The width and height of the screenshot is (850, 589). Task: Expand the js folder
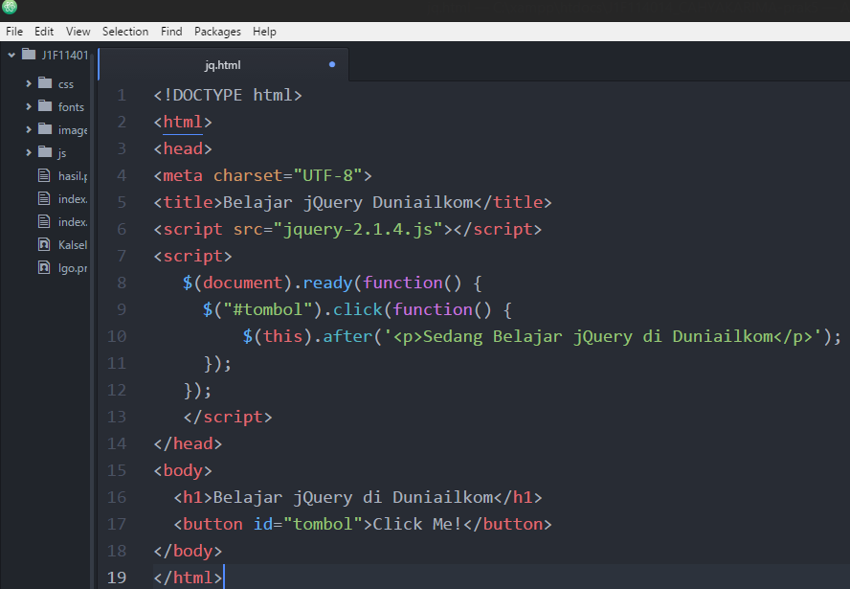tap(29, 151)
